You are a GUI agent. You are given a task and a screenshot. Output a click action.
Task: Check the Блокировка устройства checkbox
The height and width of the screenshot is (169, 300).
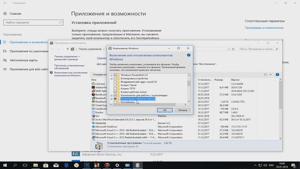[115, 78]
